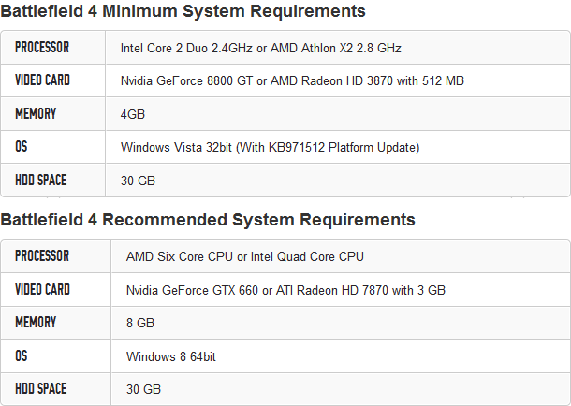Click the VIDEO CARD label in the recommended table

click(42, 289)
